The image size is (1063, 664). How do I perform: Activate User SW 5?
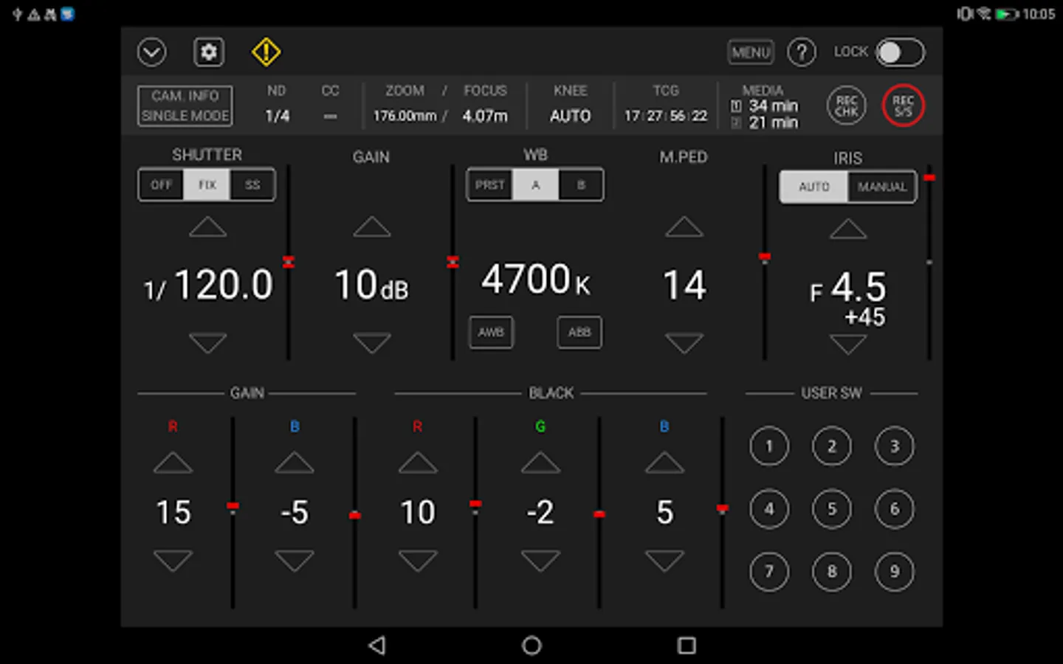[832, 509]
